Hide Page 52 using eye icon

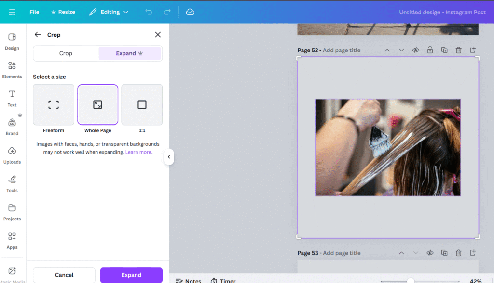pos(415,50)
